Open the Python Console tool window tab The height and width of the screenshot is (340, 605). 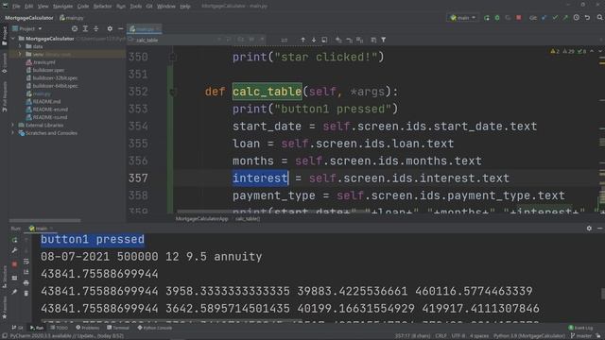pyautogui.click(x=154, y=328)
